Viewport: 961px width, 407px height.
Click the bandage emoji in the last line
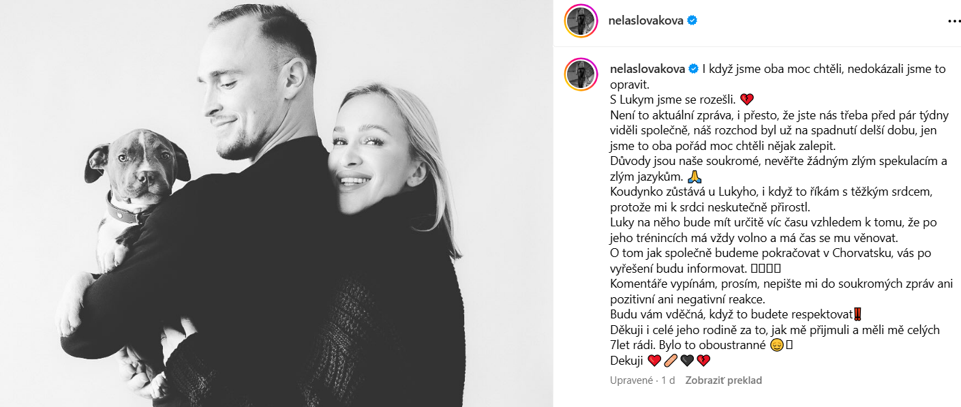click(x=671, y=361)
